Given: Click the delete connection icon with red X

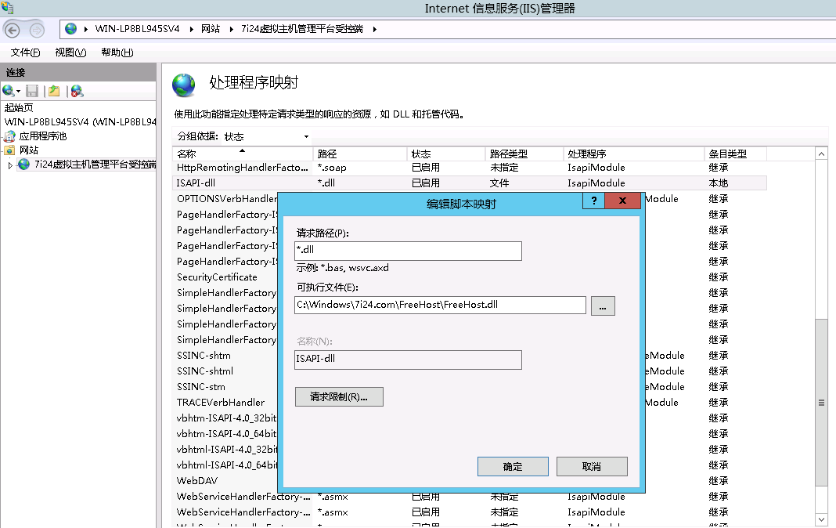Looking at the screenshot, I should coord(77,91).
